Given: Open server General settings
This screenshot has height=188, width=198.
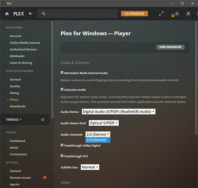Looking at the screenshot, I should [x=15, y=171].
